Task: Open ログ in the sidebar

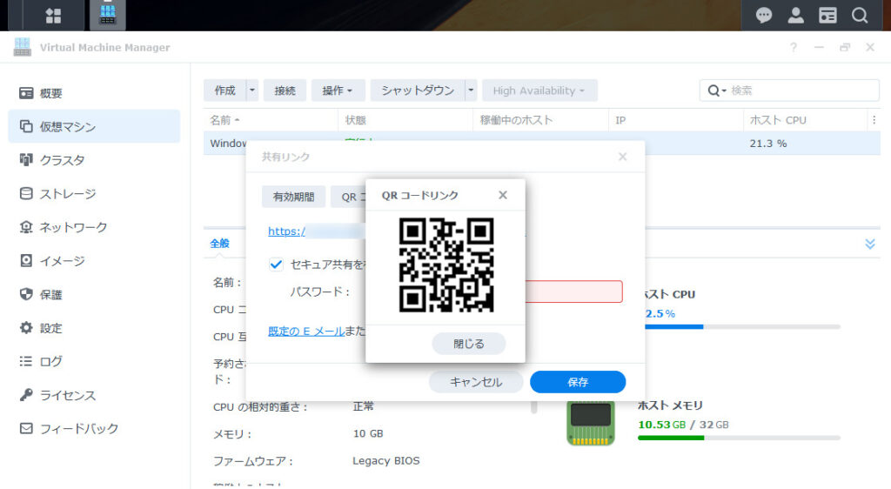Action: (x=94, y=361)
